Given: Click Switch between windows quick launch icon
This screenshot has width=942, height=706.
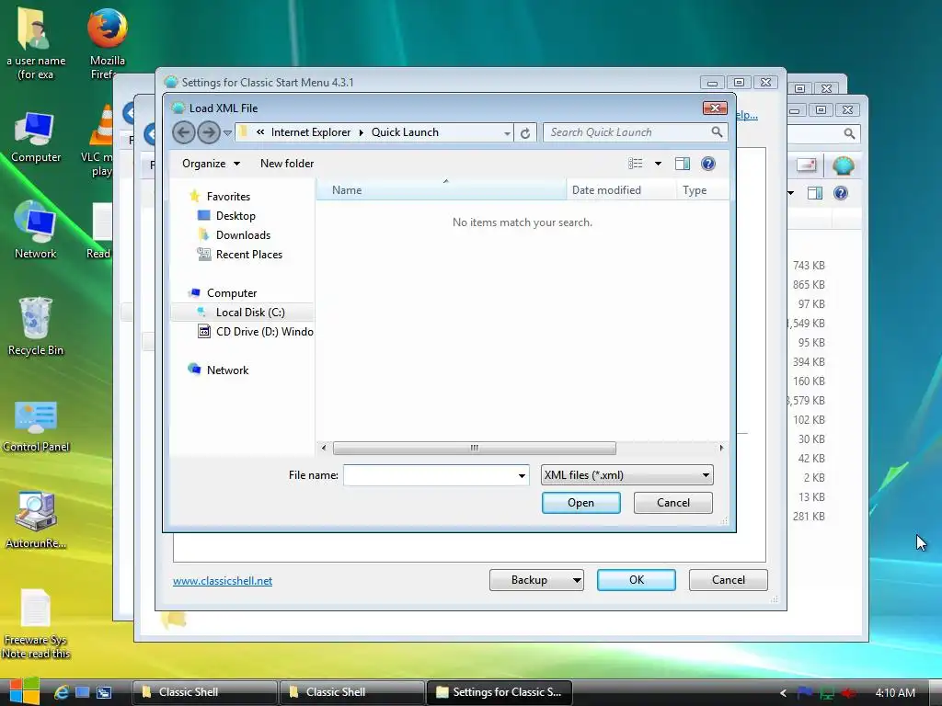Looking at the screenshot, I should tap(103, 692).
